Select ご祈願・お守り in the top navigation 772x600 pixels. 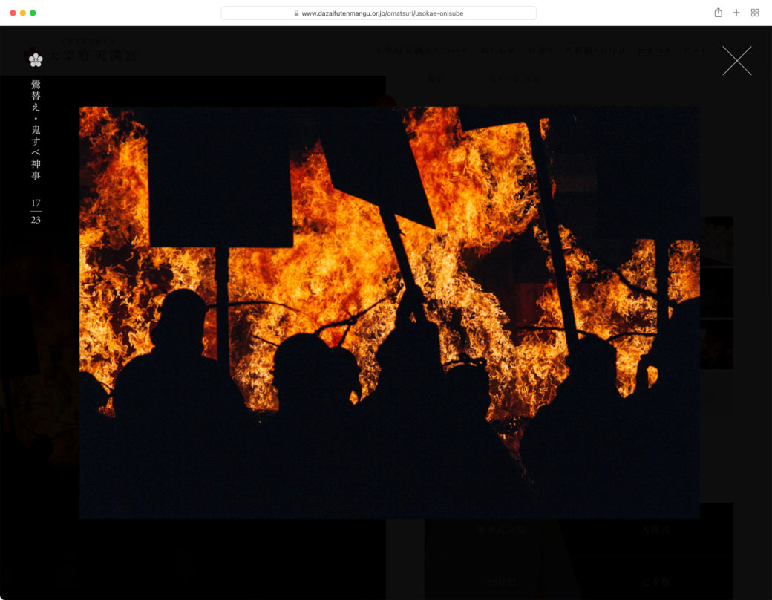[x=595, y=51]
